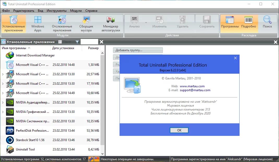Click the support@martau.com email link
Image resolution: width=279 pixels, height=162 pixels.
(x=195, y=90)
